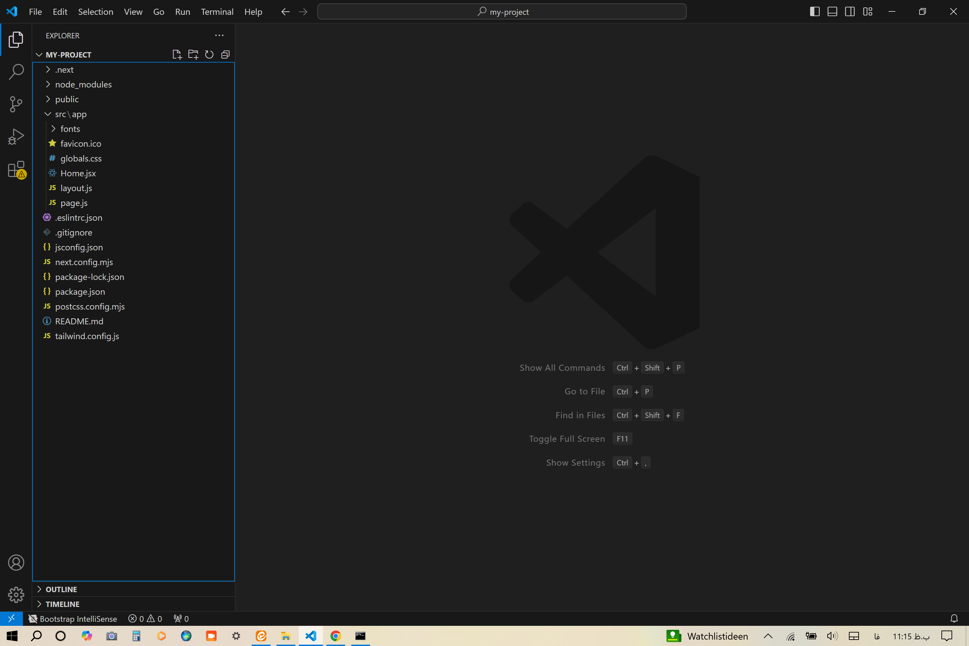Open package.json file
The image size is (969, 646).
[x=134, y=292]
